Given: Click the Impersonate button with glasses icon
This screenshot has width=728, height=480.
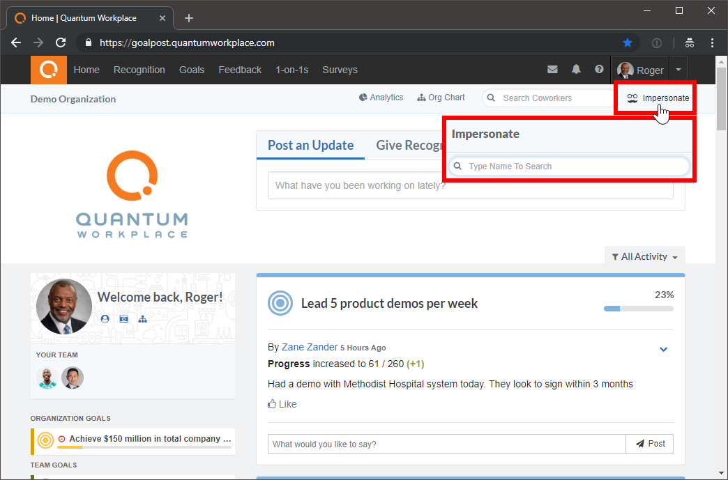Looking at the screenshot, I should click(x=658, y=98).
